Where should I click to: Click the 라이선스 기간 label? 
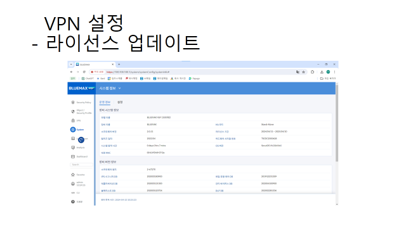(222, 132)
